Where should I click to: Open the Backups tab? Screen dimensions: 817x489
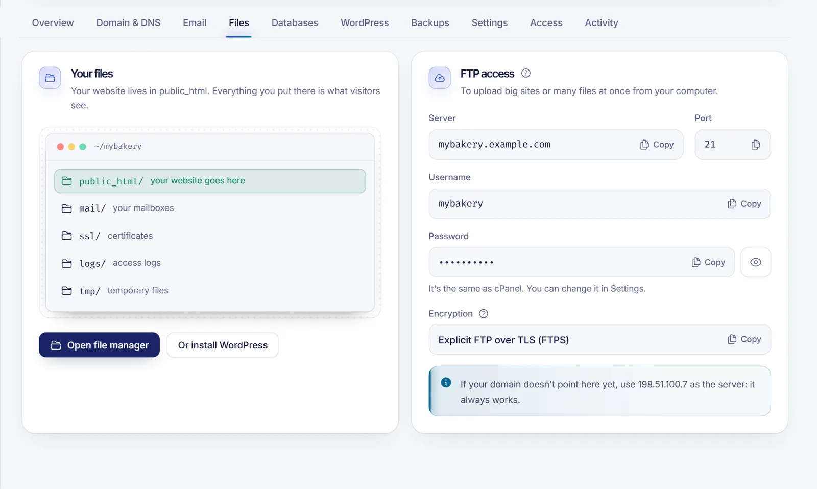430,22
